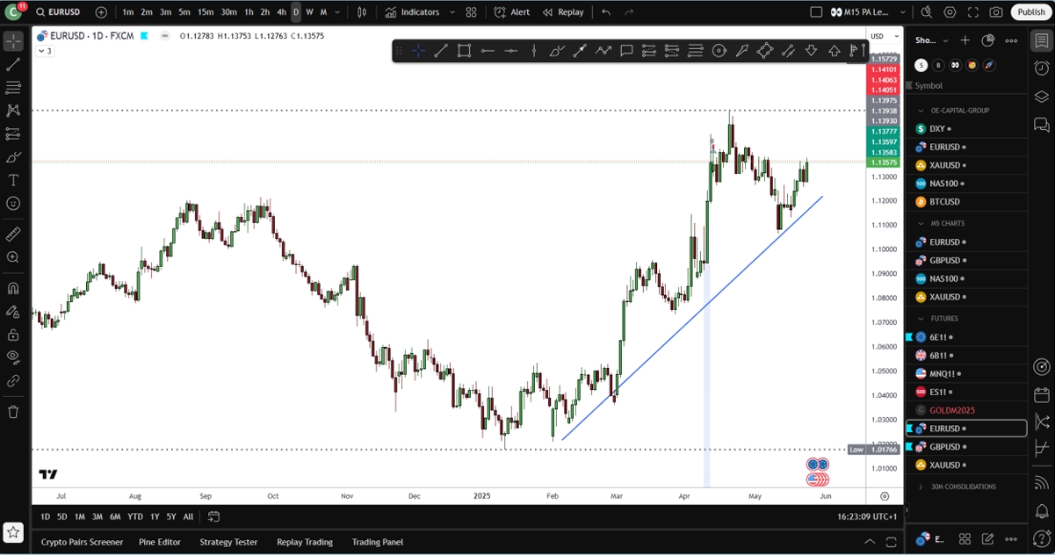
Task: Open the Fibonacci tools in left sidebar
Action: (13, 88)
